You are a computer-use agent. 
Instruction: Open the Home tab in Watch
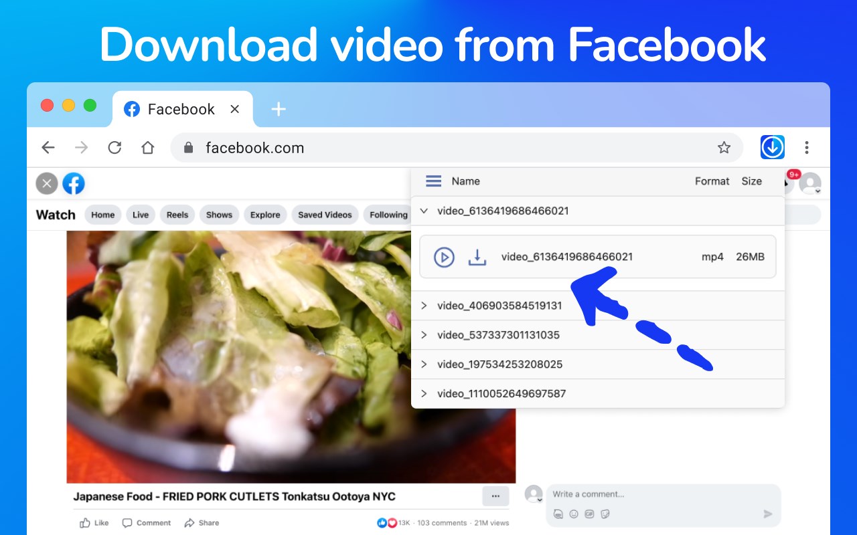pos(103,215)
